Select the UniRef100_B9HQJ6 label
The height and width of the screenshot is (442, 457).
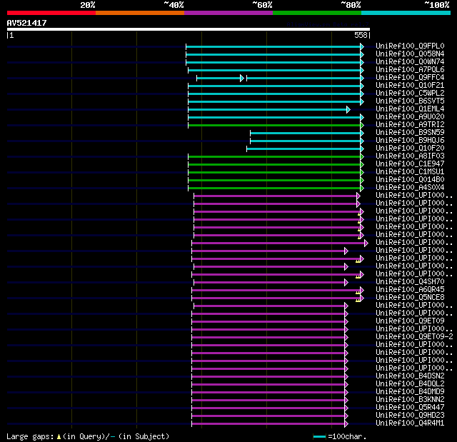pyautogui.click(x=410, y=141)
